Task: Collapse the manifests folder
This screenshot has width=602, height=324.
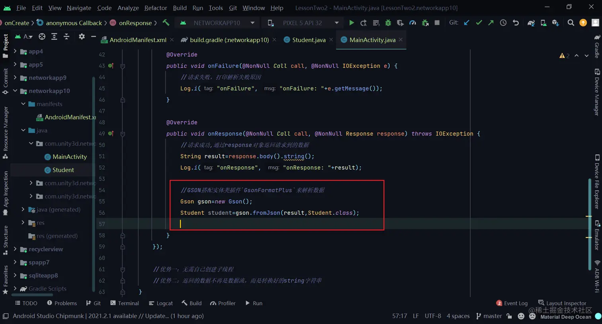Action: [23, 104]
